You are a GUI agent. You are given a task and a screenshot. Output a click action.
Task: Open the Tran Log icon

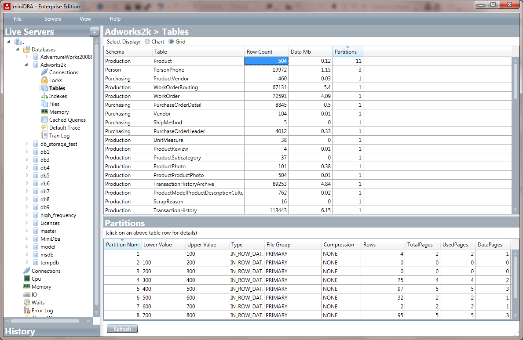point(44,136)
